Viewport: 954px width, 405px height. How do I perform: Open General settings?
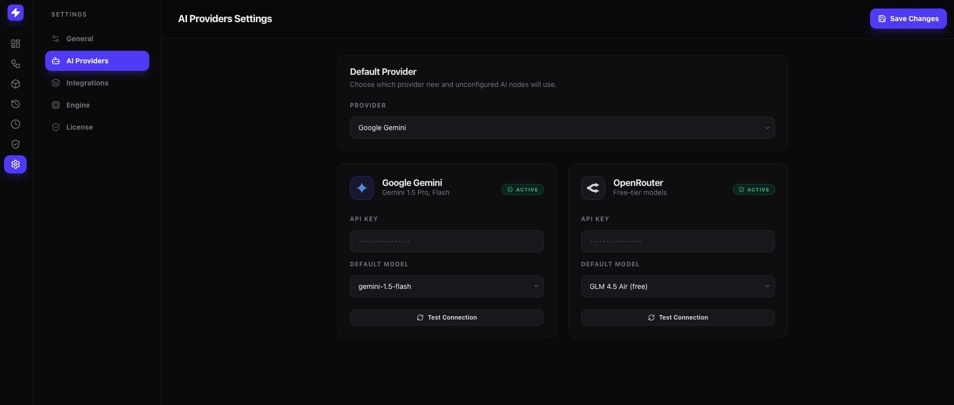pyautogui.click(x=97, y=39)
